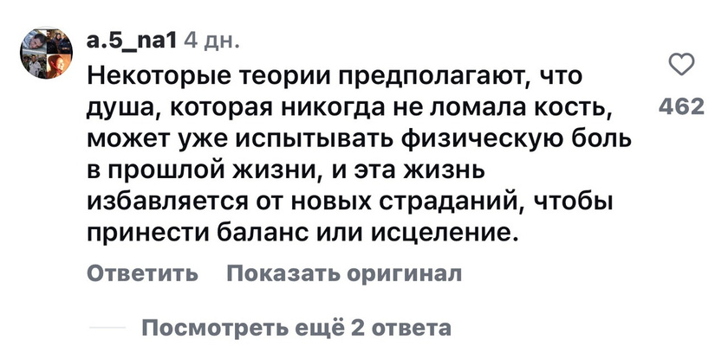Reply using the "Ответить" button

(x=142, y=273)
